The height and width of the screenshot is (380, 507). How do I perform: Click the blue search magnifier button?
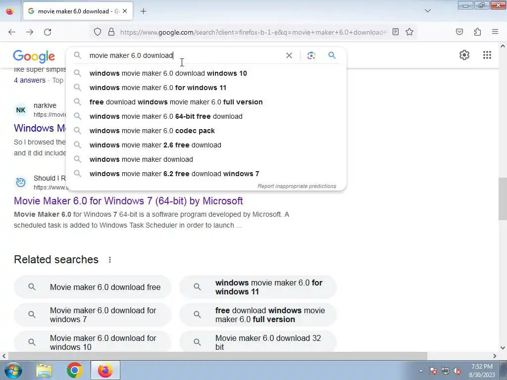pos(332,55)
